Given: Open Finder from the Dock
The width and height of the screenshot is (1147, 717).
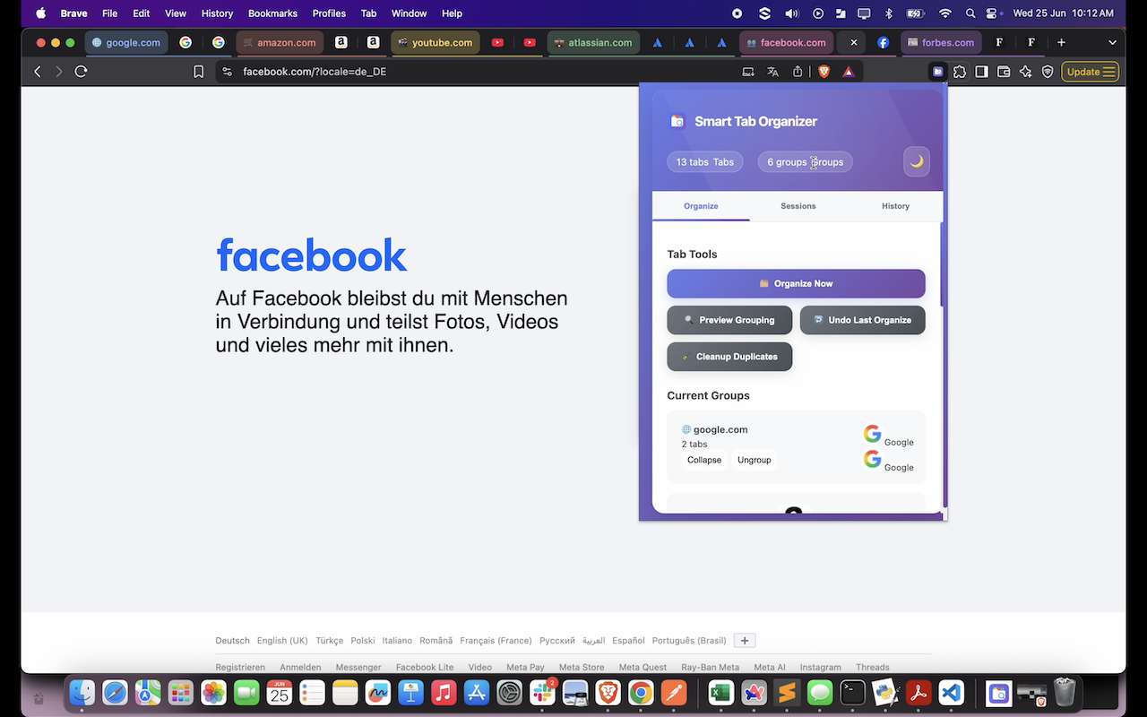Looking at the screenshot, I should pyautogui.click(x=82, y=693).
